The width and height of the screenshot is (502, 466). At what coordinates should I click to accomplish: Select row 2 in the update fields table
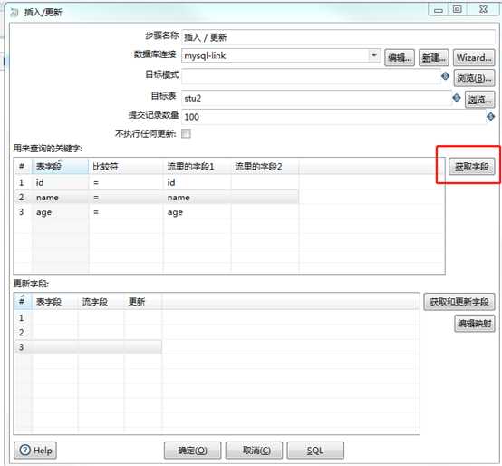tap(88, 333)
